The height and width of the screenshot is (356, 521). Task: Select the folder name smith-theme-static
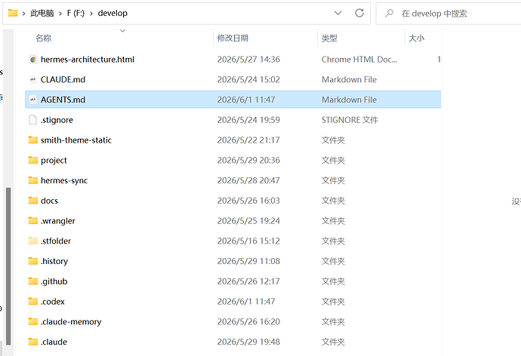coord(76,140)
